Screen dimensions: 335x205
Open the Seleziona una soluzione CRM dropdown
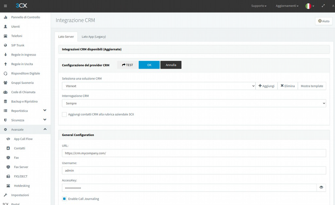[159, 86]
